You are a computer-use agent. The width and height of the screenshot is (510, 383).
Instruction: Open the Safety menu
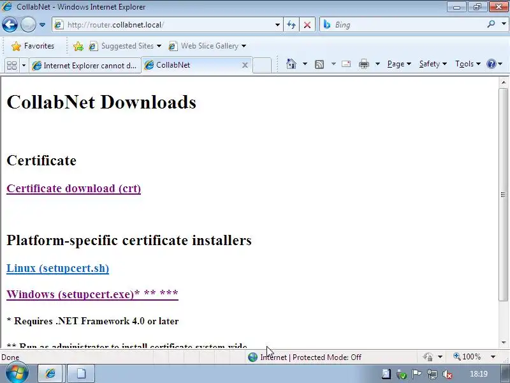tap(433, 64)
